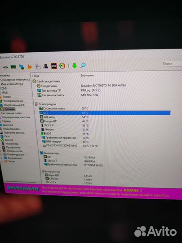The height and width of the screenshot is (243, 182).
Task: Select the MOS temperature row
Action: point(46,134)
